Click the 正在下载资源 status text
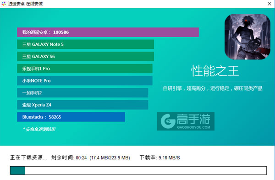 pyautogui.click(x=28, y=158)
